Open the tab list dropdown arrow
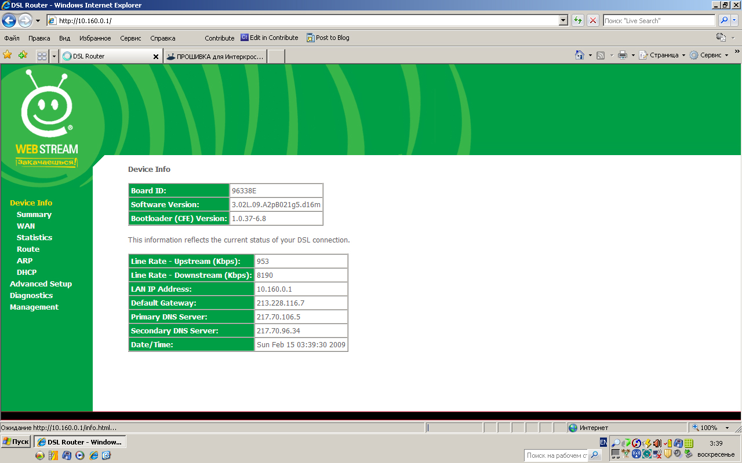Viewport: 742px width, 463px height. click(x=54, y=56)
